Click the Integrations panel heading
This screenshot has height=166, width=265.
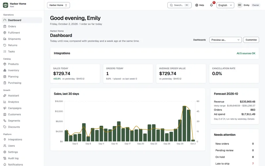point(62,53)
